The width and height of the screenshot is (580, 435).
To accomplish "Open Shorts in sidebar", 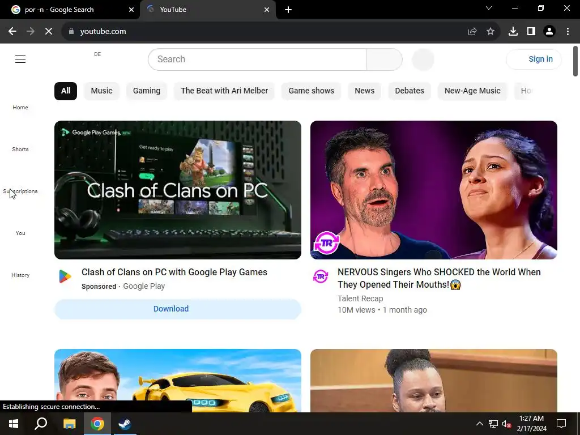I will (x=20, y=150).
